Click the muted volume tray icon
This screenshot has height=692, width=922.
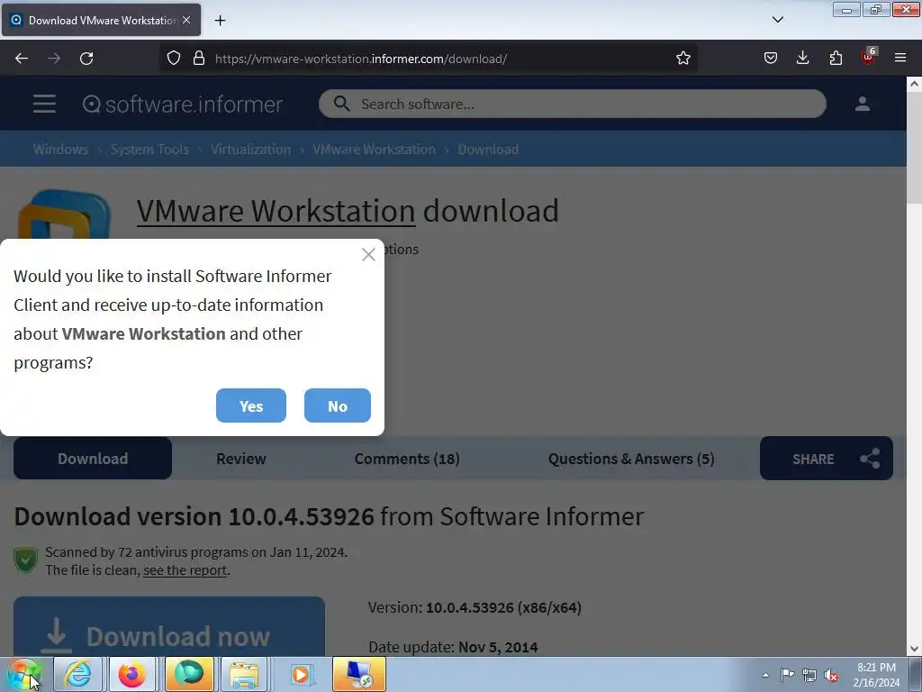pyautogui.click(x=831, y=676)
